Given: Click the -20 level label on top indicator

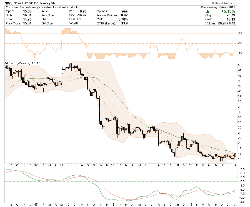Looking at the screenshot, I should [x=240, y=34].
